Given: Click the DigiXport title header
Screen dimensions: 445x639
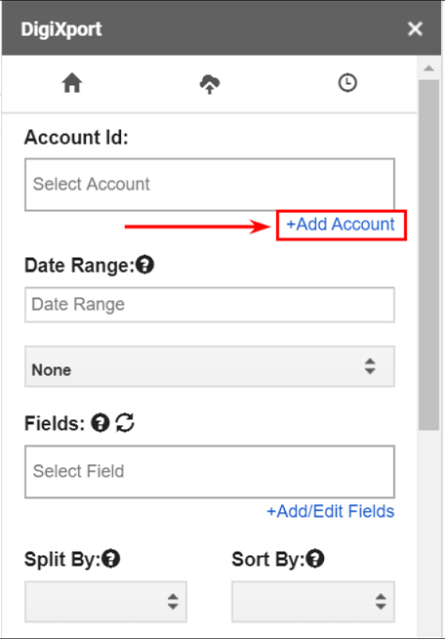Looking at the screenshot, I should tap(61, 29).
